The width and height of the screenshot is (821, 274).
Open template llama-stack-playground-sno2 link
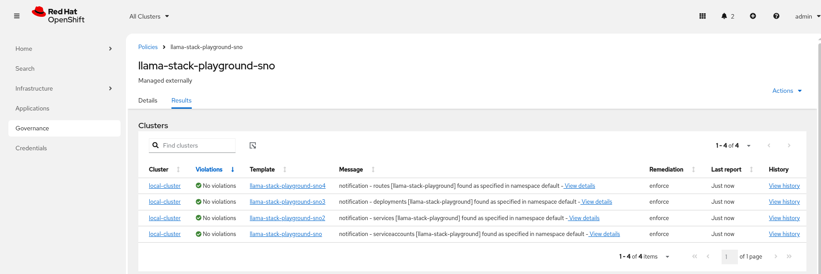coord(287,218)
